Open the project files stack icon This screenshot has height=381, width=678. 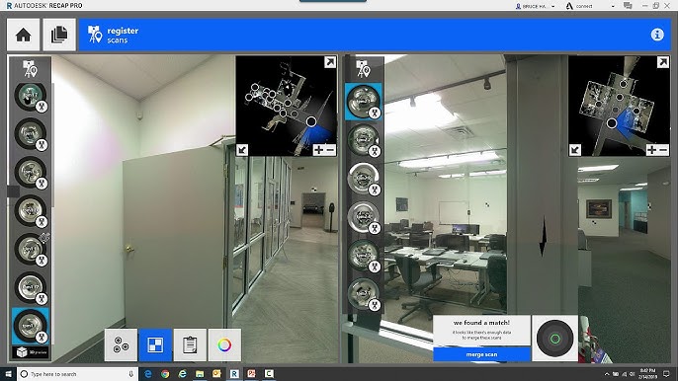[59, 35]
